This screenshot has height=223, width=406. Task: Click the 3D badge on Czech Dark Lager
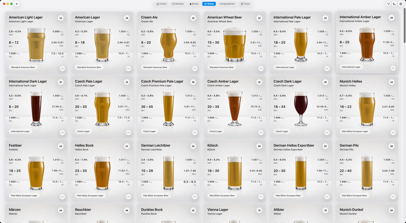pos(325,82)
